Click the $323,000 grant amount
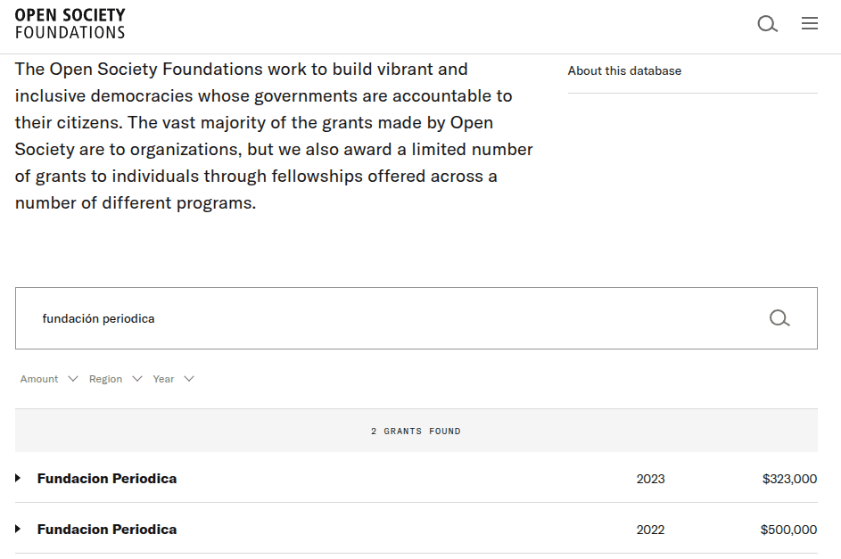This screenshot has height=559, width=841. [x=789, y=479]
